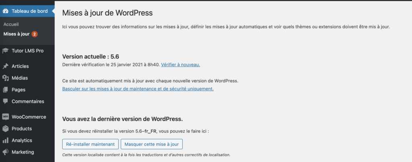
Task: Click the Articles pushpin icon
Action: coord(6,66)
